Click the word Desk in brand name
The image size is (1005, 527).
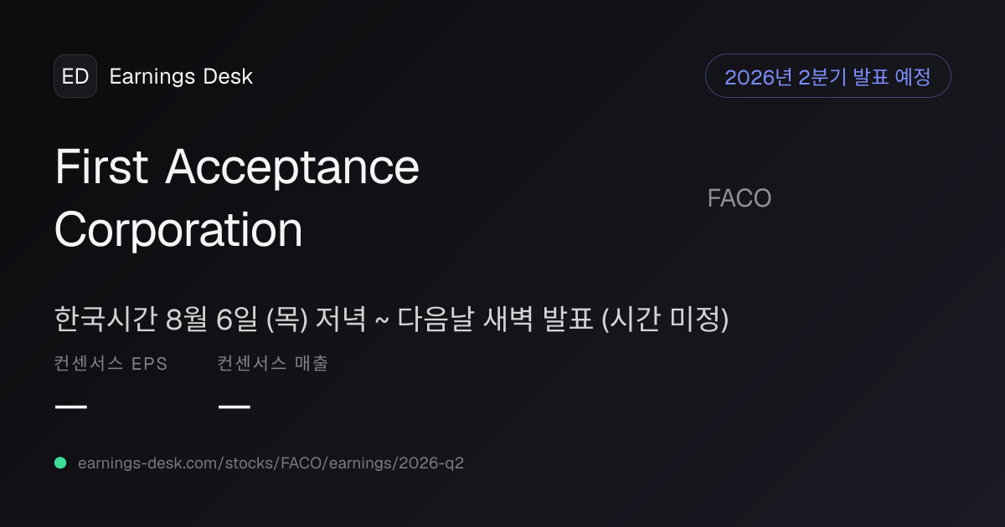(x=226, y=77)
